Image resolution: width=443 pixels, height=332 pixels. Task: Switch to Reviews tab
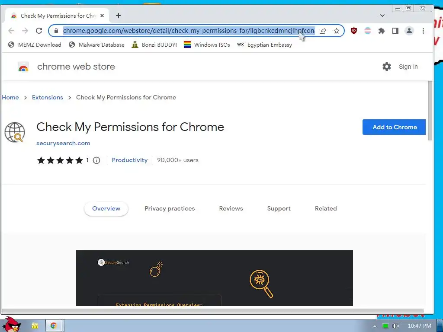[x=231, y=209]
